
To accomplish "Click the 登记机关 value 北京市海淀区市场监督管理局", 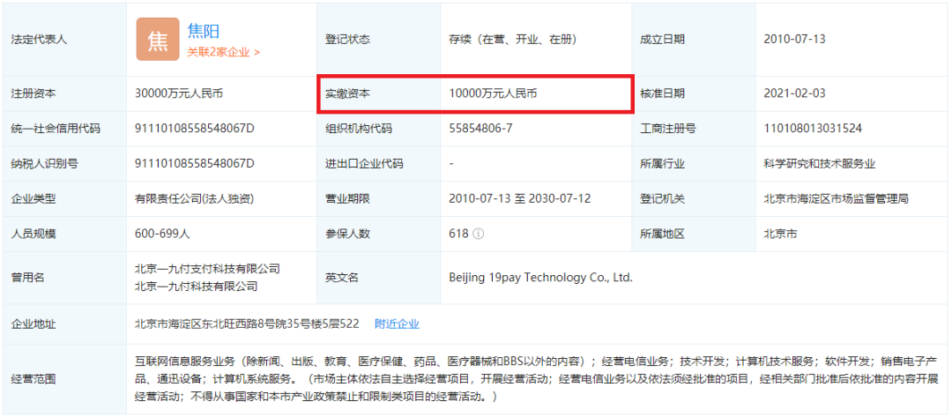I will pos(836,199).
